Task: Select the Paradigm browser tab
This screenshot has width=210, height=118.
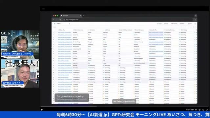Action: 71,16
